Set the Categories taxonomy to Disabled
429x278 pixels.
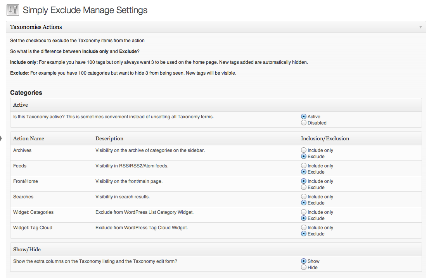pos(304,123)
